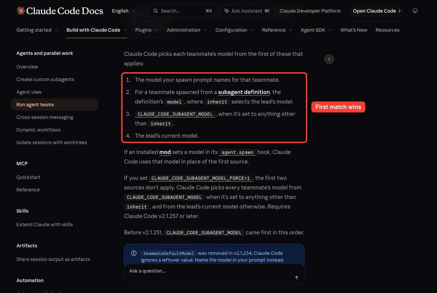Click the search magnifier icon
This screenshot has height=293, width=437.
pos(156,11)
